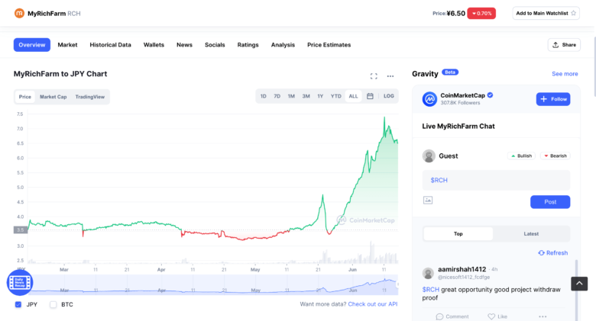The width and height of the screenshot is (596, 321).
Task: Mark sentiment as Bearish
Action: coord(556,156)
